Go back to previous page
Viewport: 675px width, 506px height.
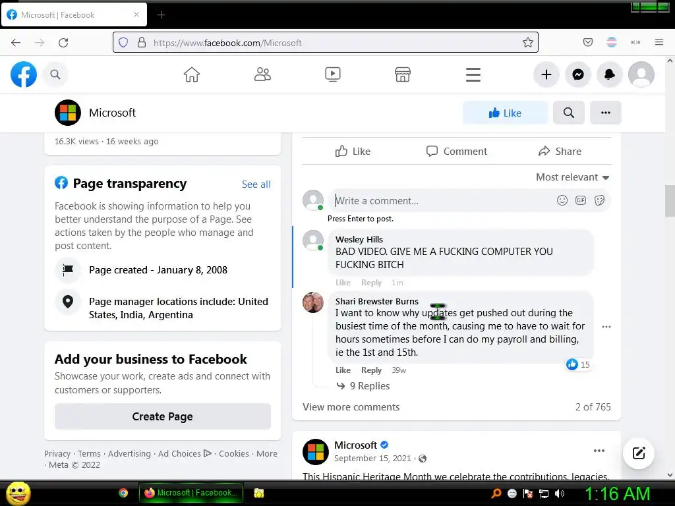[x=16, y=42]
